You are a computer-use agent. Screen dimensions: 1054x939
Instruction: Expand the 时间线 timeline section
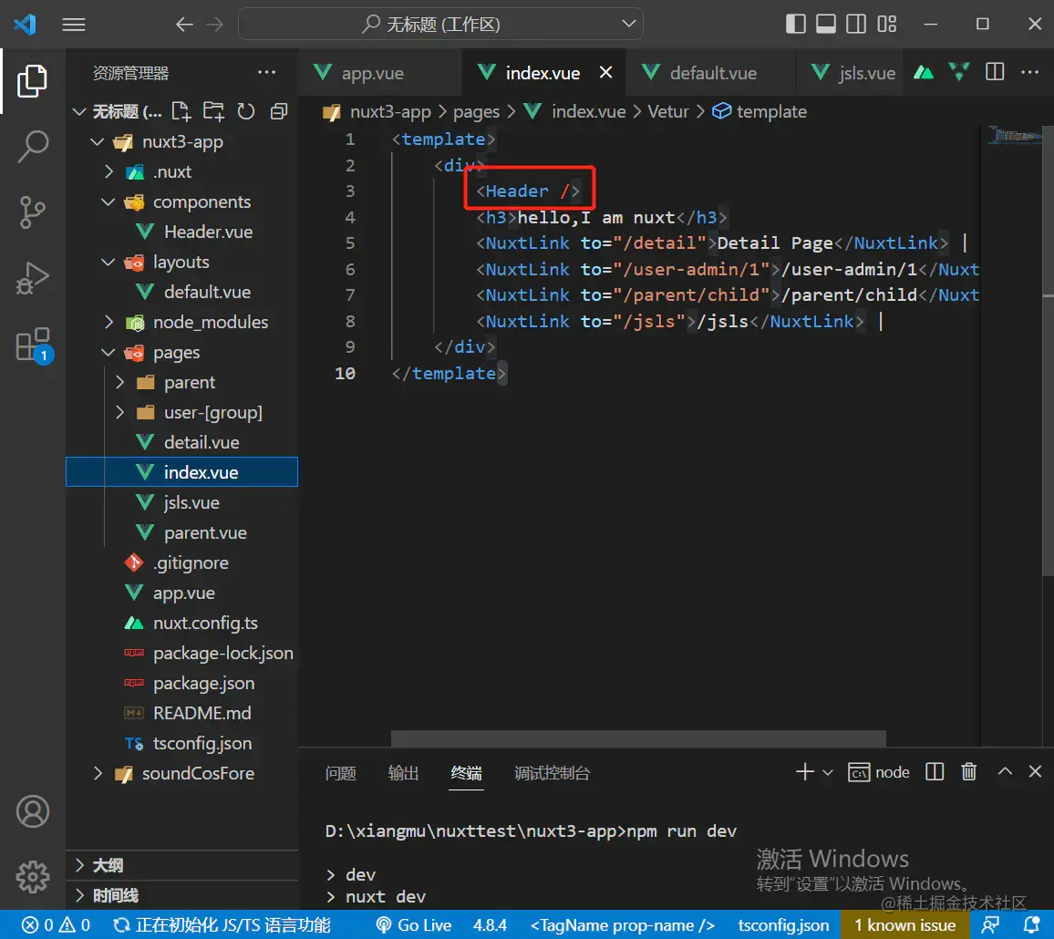pyautogui.click(x=182, y=895)
